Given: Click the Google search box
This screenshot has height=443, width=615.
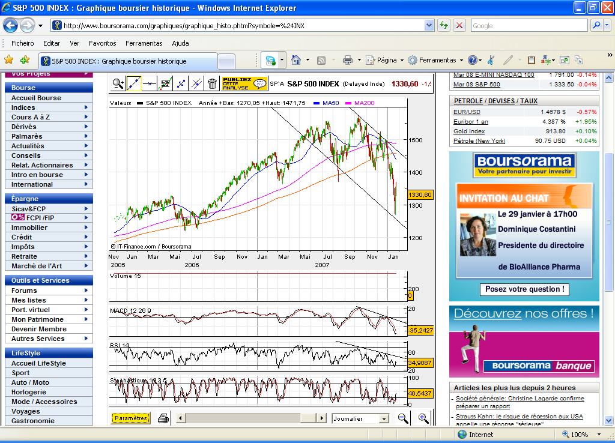Looking at the screenshot, I should [529, 26].
